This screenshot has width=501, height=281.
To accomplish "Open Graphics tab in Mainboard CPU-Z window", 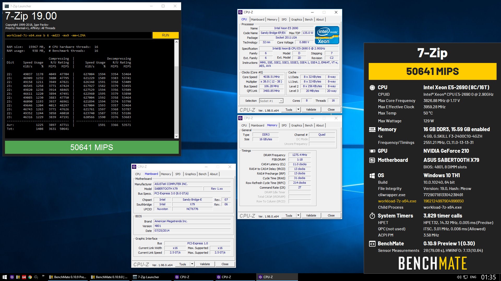I will click(190, 174).
